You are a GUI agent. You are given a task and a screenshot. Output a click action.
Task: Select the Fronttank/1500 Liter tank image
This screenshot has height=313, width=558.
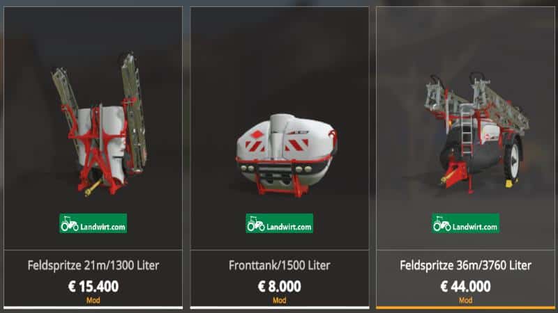(286, 155)
